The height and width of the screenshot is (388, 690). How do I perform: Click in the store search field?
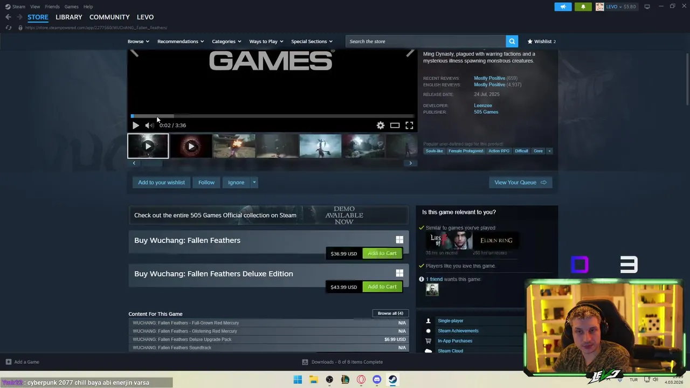426,41
